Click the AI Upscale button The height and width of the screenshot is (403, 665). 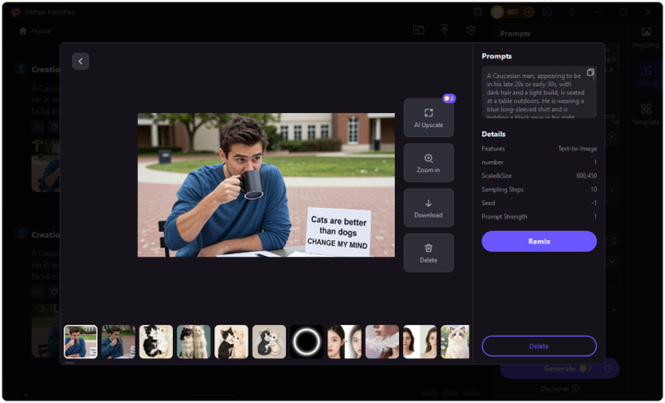(x=428, y=117)
